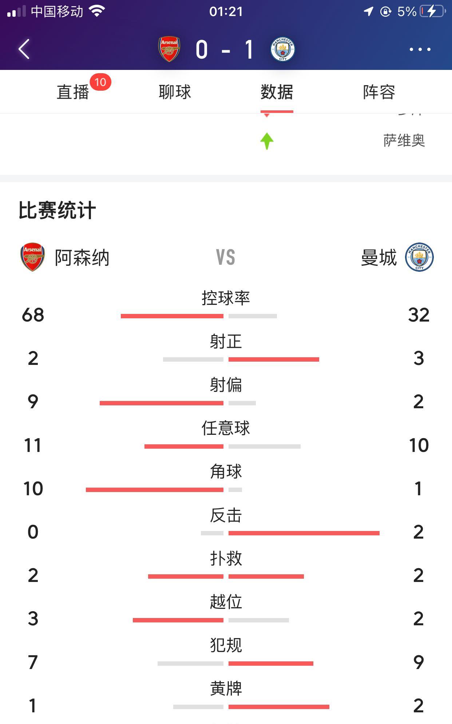Viewport: 452px width, 724px height.
Task: Tap the 曼城 team name
Action: pos(379,258)
